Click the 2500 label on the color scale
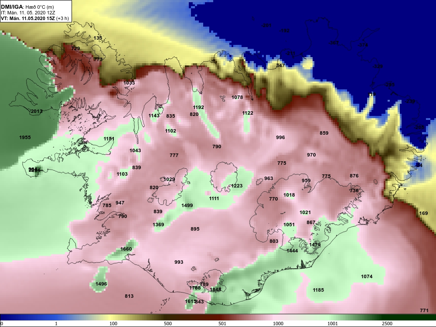Viewport: 436px width, 327px height. pyautogui.click(x=387, y=324)
